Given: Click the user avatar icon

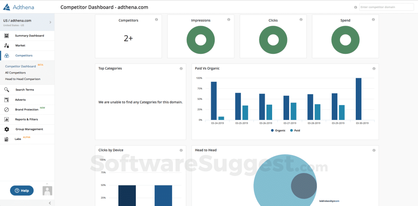Looking at the screenshot, I should click(x=47, y=190).
